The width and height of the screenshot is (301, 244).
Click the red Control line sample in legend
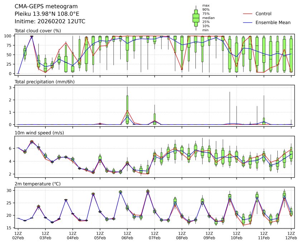point(248,14)
